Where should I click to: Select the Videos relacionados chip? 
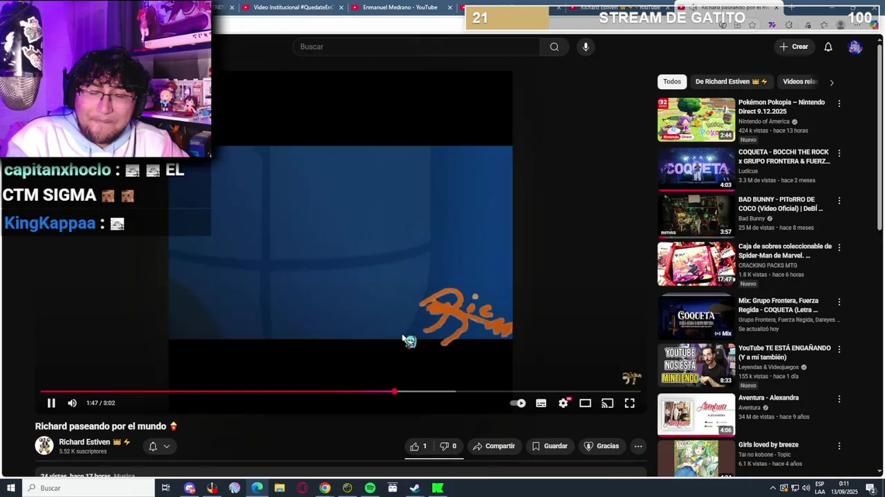click(x=801, y=81)
